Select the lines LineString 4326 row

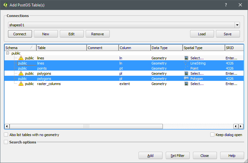point(124,63)
